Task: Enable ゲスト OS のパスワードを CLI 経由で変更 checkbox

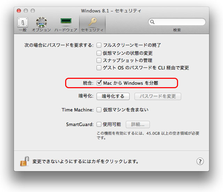Action: coord(99,68)
